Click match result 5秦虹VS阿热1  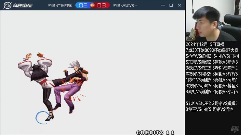225,80
